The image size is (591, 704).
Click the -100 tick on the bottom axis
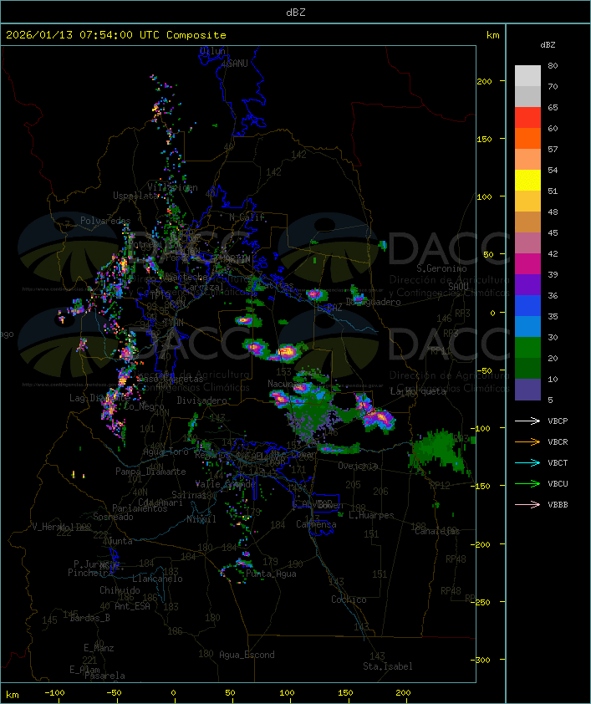tap(54, 693)
